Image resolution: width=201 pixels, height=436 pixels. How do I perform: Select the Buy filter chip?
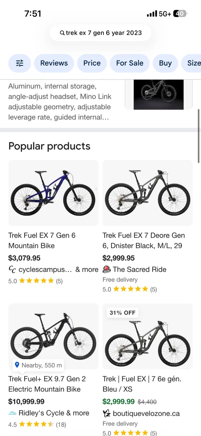click(x=165, y=63)
